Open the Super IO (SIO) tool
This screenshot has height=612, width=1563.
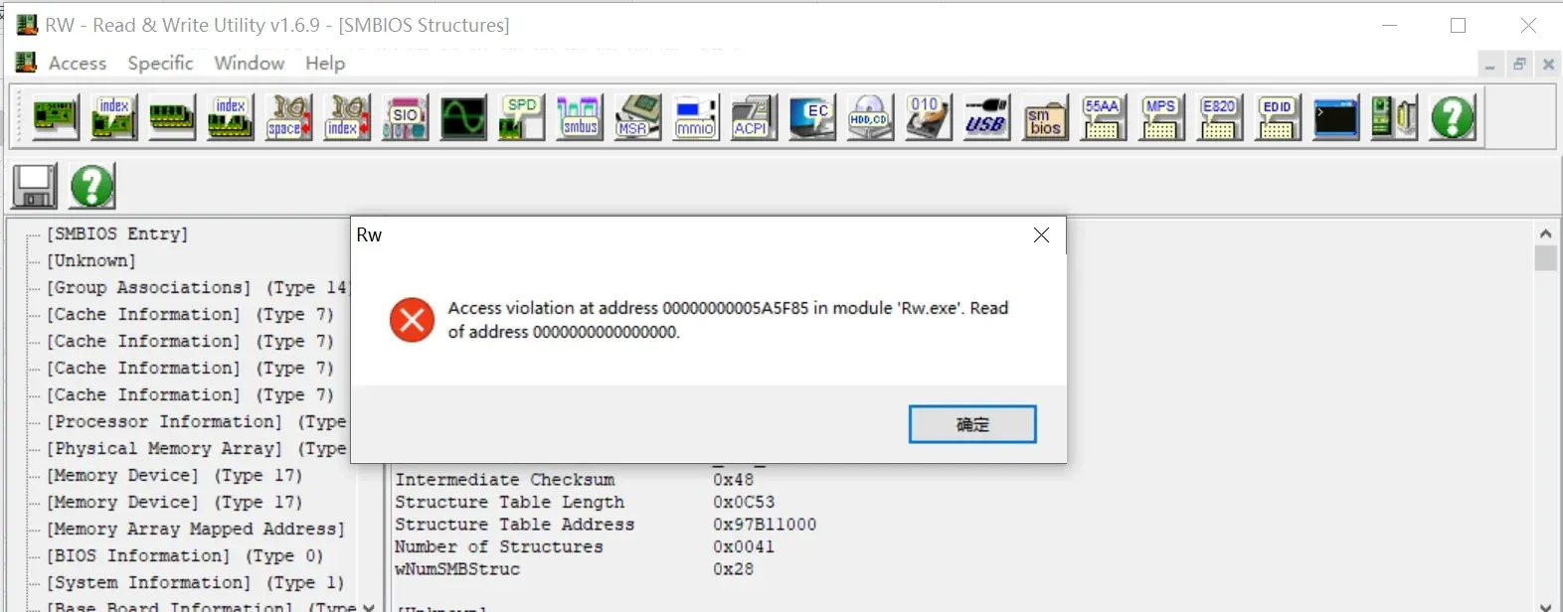click(x=405, y=117)
